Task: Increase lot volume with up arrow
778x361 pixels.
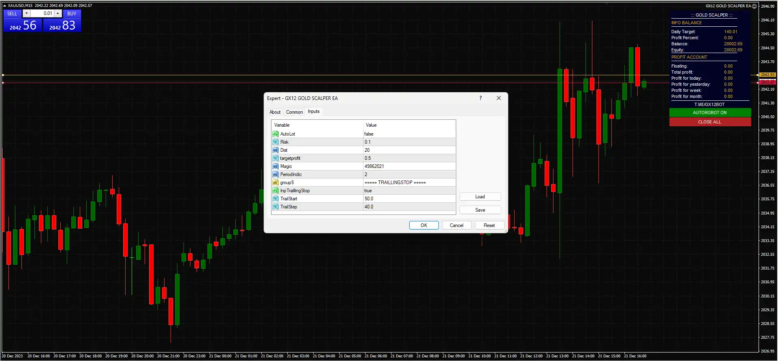Action: pyautogui.click(x=58, y=13)
